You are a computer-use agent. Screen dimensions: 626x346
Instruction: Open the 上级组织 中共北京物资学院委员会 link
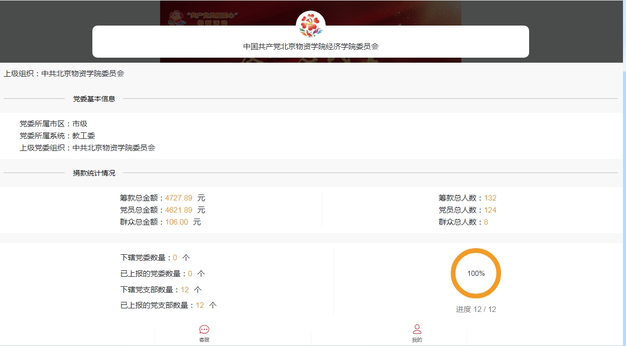[x=82, y=74]
